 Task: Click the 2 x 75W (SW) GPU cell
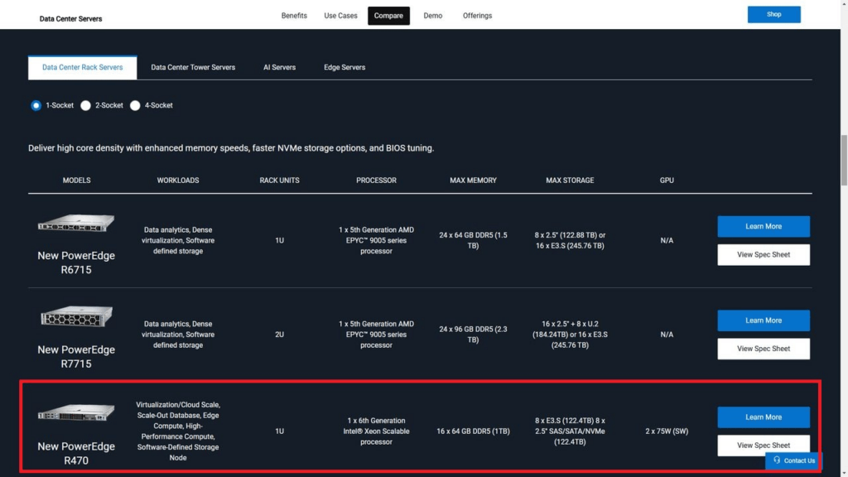tap(667, 431)
